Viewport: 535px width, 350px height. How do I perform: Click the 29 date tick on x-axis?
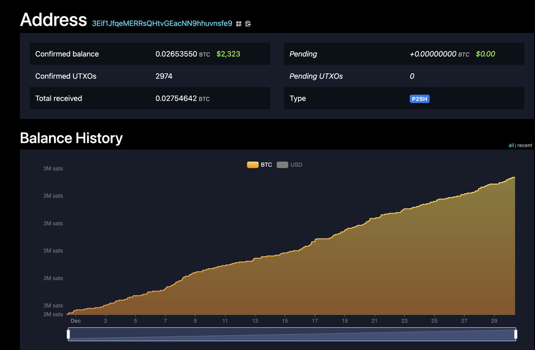494,321
